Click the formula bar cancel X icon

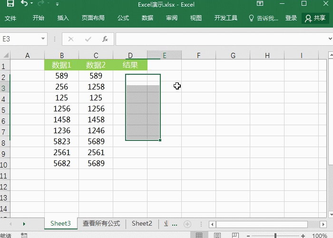[x=71, y=39]
